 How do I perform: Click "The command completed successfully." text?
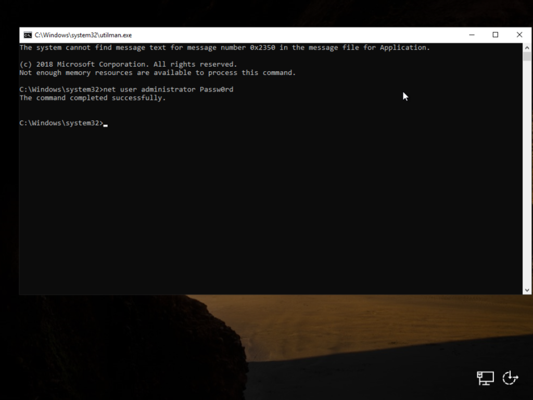pos(93,98)
